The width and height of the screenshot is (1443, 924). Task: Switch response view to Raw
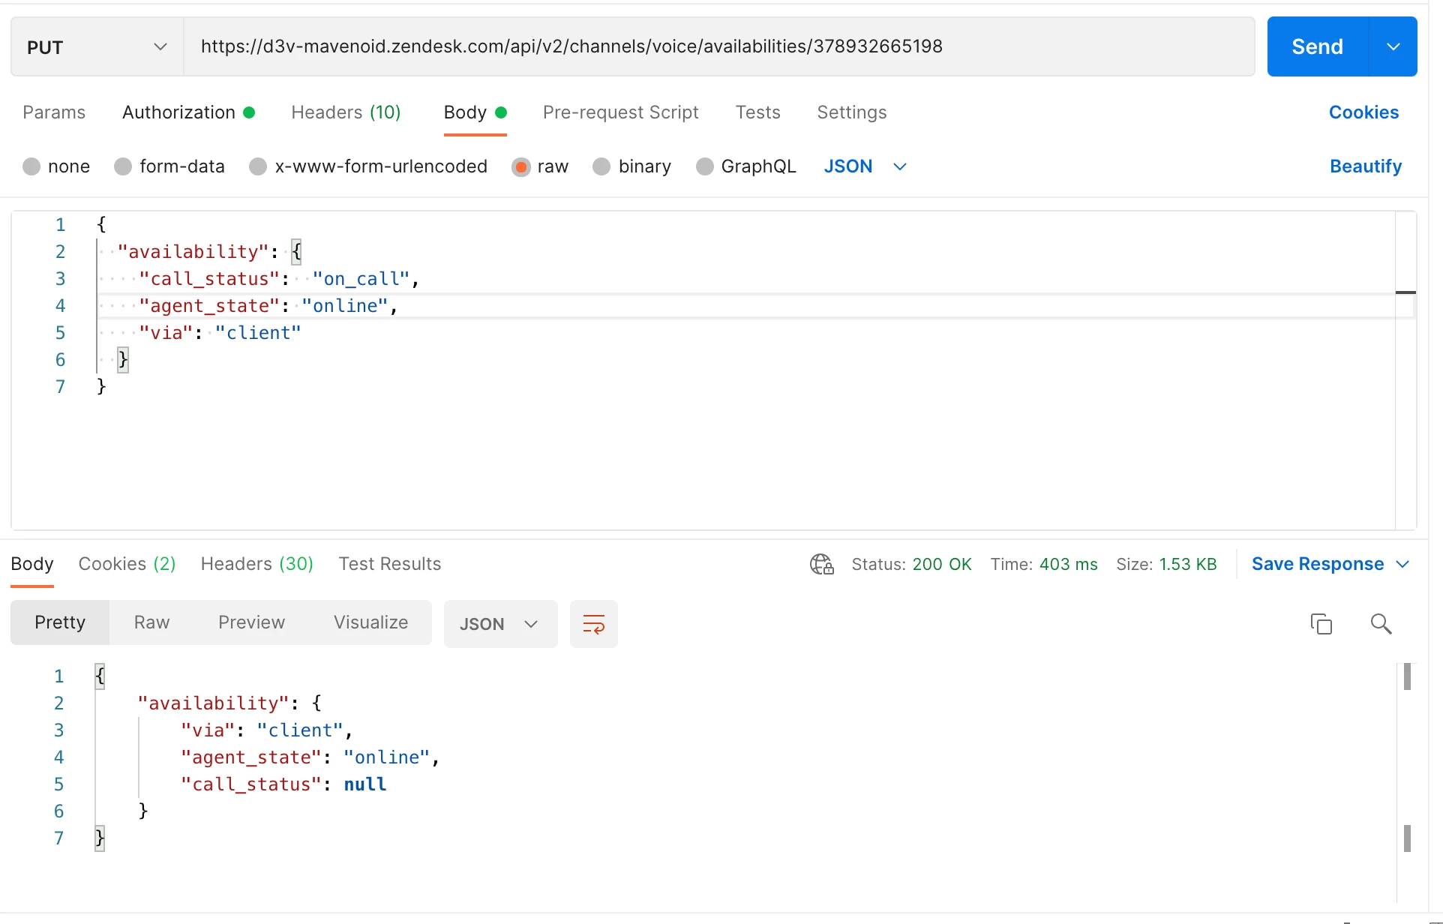pyautogui.click(x=151, y=622)
